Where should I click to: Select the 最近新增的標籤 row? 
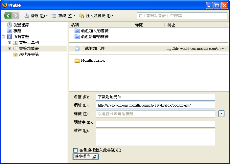click(149, 37)
